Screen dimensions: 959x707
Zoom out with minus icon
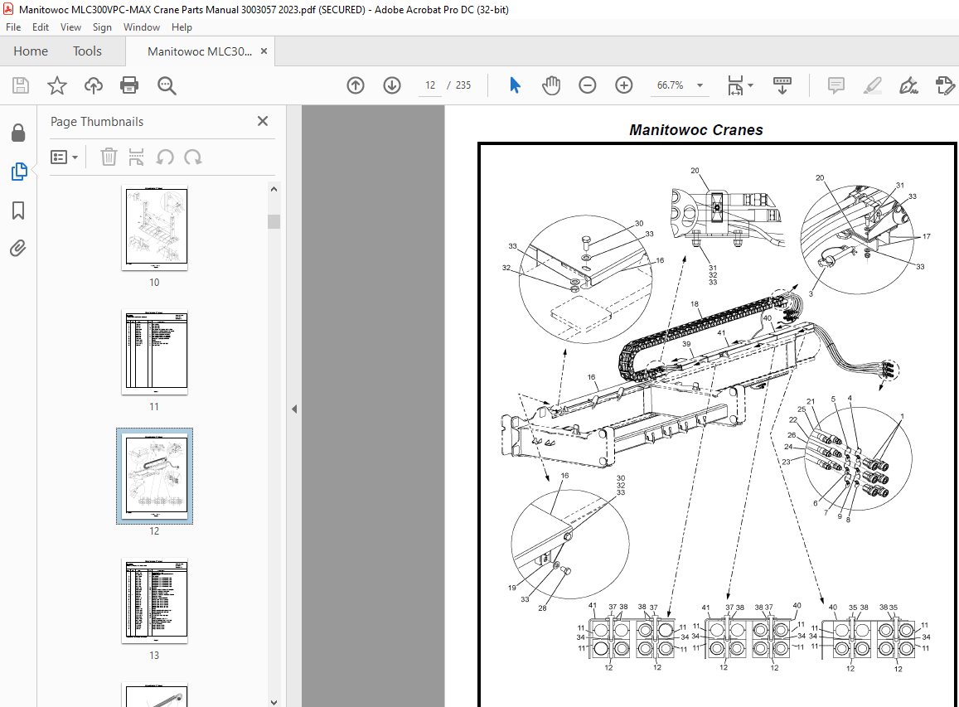coord(587,85)
